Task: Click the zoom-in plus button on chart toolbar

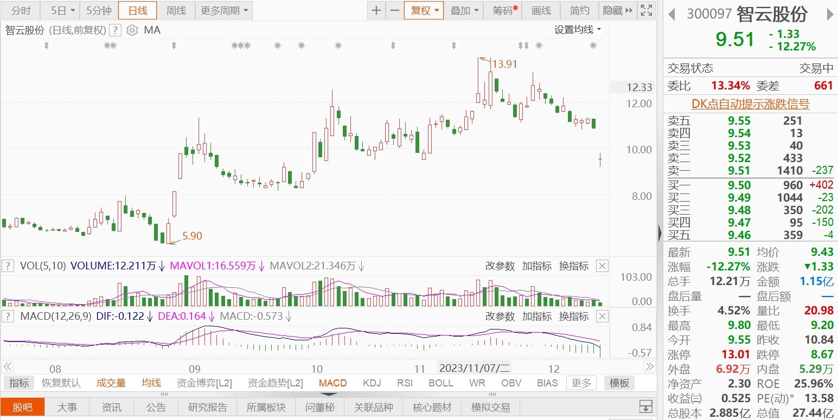Action: 376,10
